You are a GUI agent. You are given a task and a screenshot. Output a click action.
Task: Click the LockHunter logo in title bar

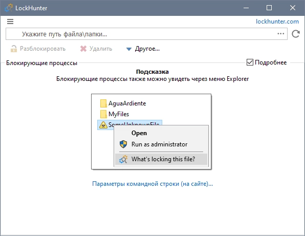pyautogui.click(x=9, y=8)
